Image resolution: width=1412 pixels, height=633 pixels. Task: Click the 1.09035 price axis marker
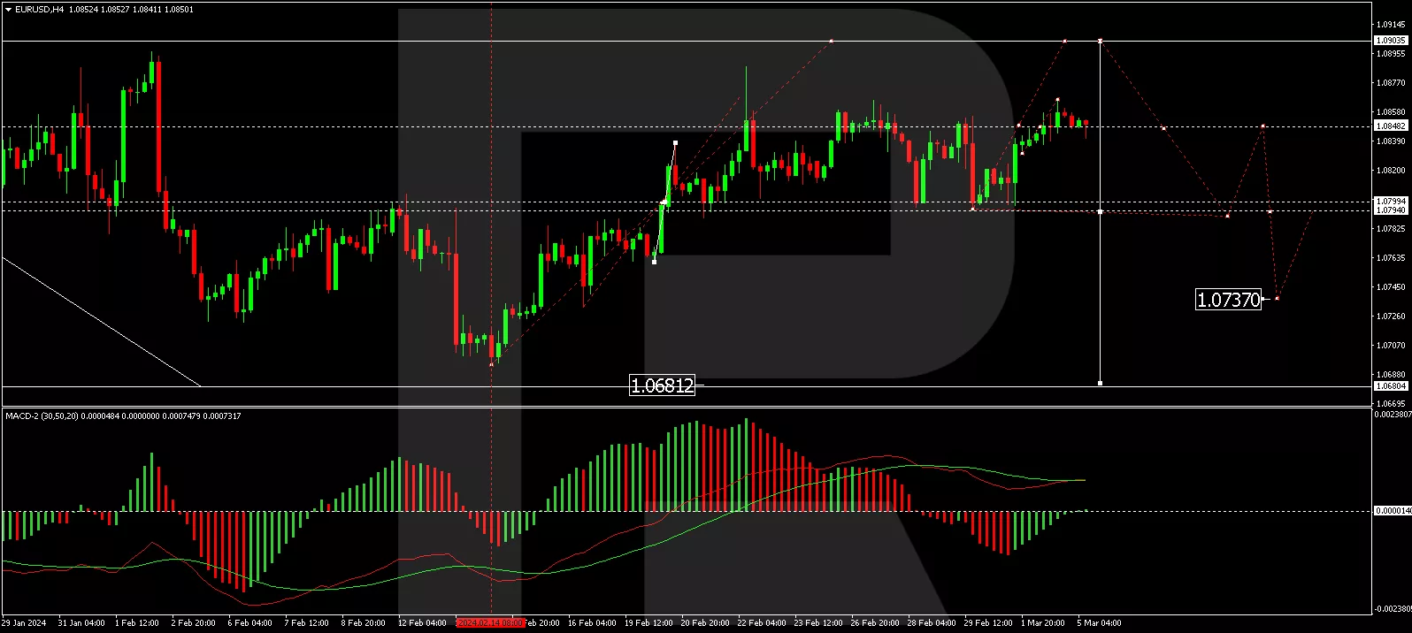point(1390,41)
